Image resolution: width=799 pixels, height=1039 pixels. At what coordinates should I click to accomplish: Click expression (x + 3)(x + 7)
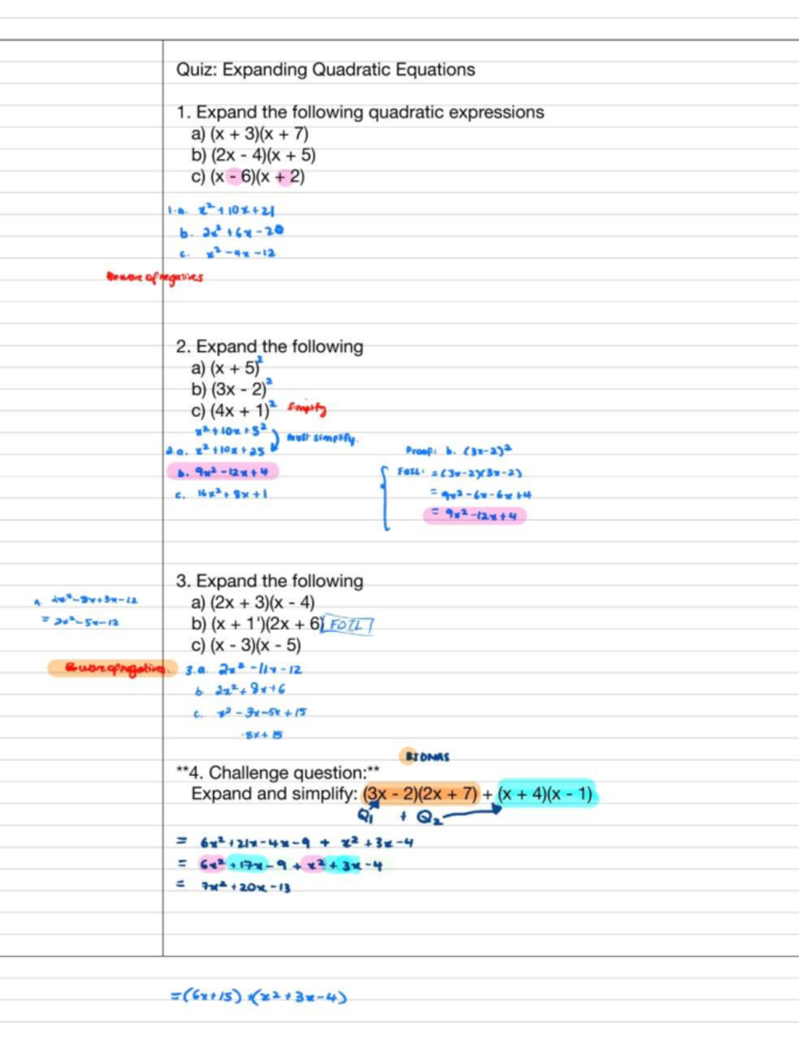click(x=259, y=134)
